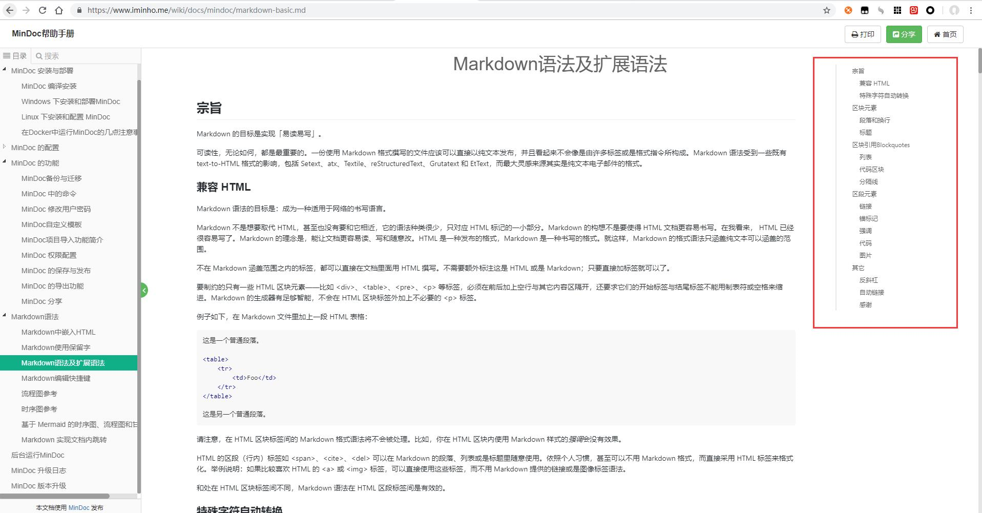Click the MinDoc link at sidebar bottom

[x=79, y=507]
